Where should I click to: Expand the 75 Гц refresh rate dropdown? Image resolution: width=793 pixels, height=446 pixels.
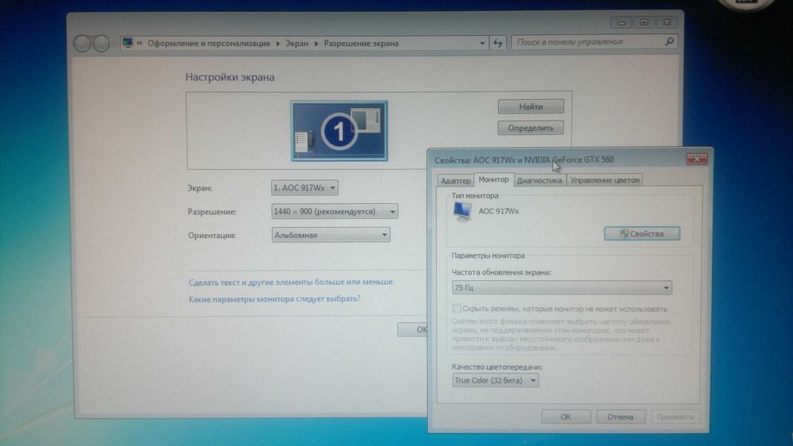pos(561,287)
